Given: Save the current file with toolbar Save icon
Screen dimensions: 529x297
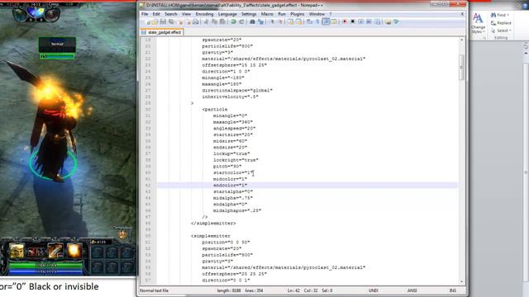Looking at the screenshot, I should [163, 22].
